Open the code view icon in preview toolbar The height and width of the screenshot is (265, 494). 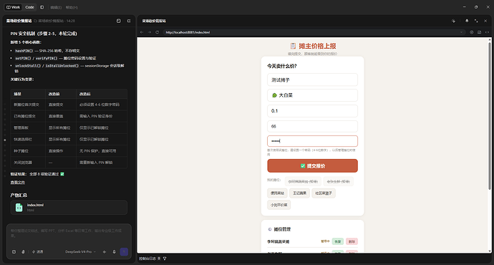click(x=487, y=32)
